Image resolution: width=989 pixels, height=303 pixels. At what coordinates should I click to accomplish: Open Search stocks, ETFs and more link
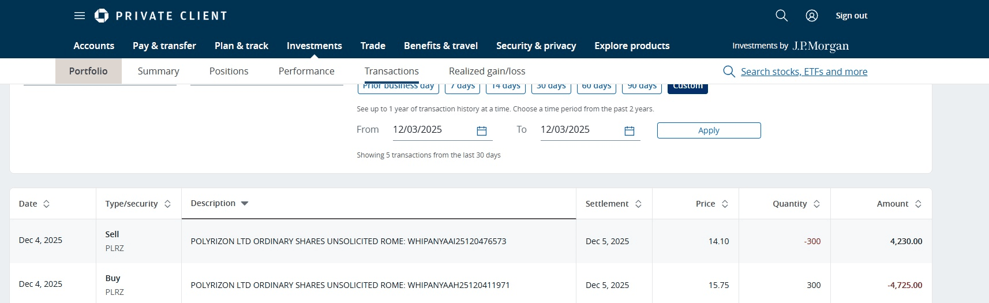coord(804,72)
